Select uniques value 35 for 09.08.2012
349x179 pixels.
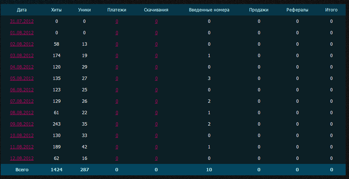pyautogui.click(x=84, y=124)
